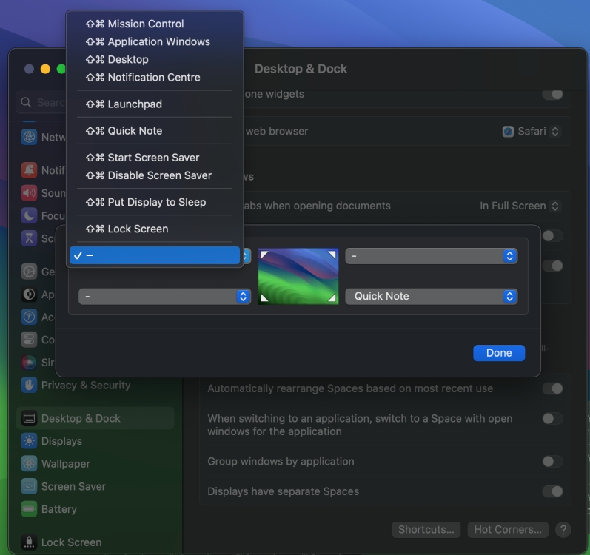
Task: Pick Put Display to Sleep
Action: (x=155, y=202)
